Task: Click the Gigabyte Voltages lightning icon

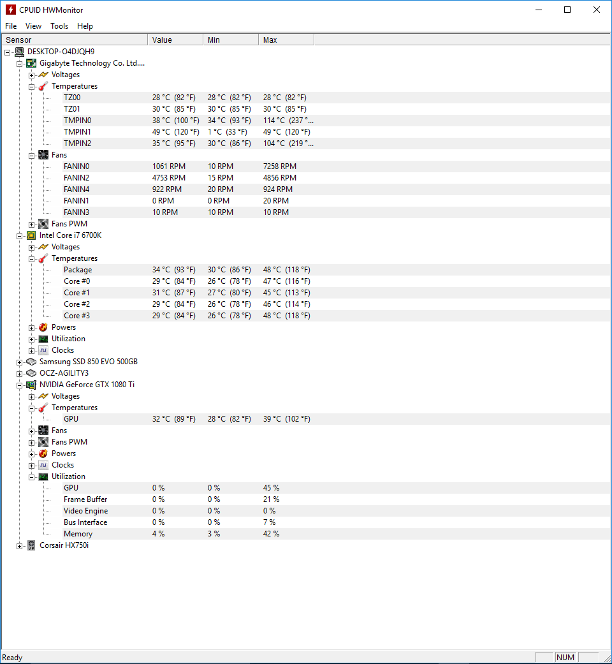Action: (43, 75)
